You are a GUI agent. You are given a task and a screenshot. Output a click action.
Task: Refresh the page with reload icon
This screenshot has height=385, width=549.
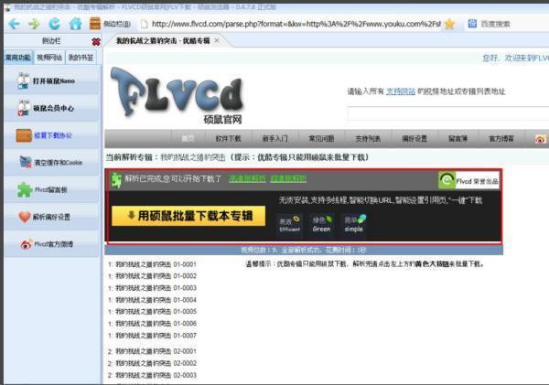click(55, 24)
